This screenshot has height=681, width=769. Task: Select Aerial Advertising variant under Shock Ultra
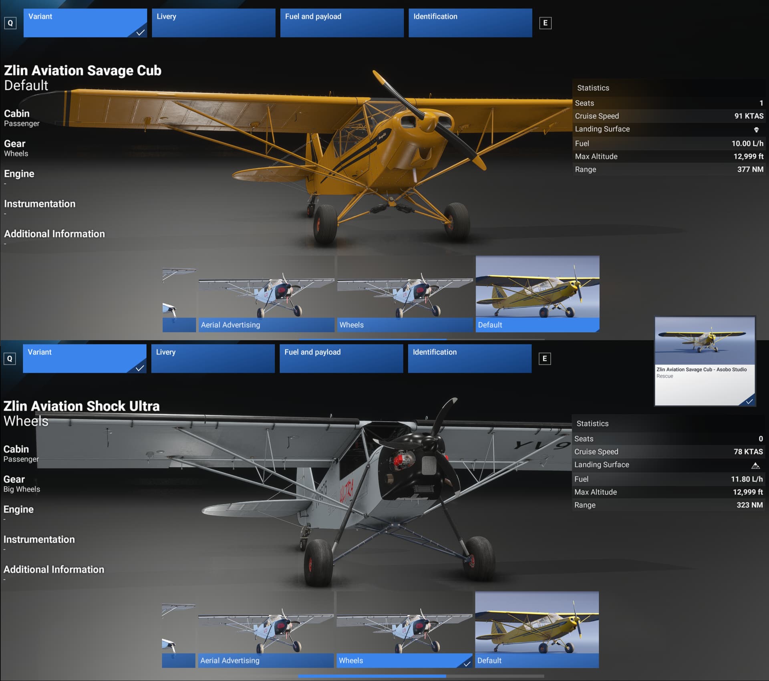[x=266, y=629]
